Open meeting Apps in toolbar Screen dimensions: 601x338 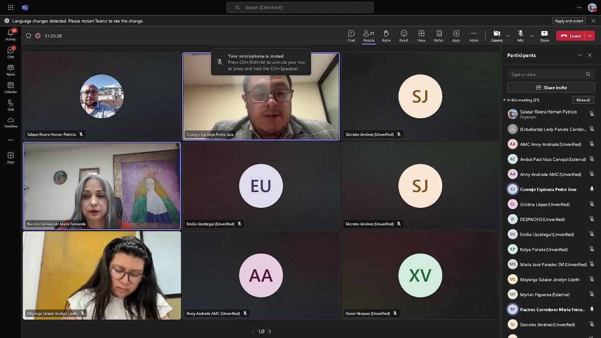pyautogui.click(x=456, y=36)
